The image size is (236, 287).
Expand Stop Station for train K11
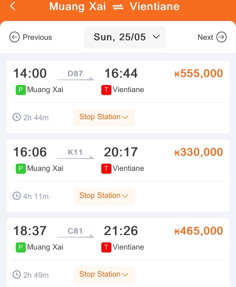click(104, 196)
